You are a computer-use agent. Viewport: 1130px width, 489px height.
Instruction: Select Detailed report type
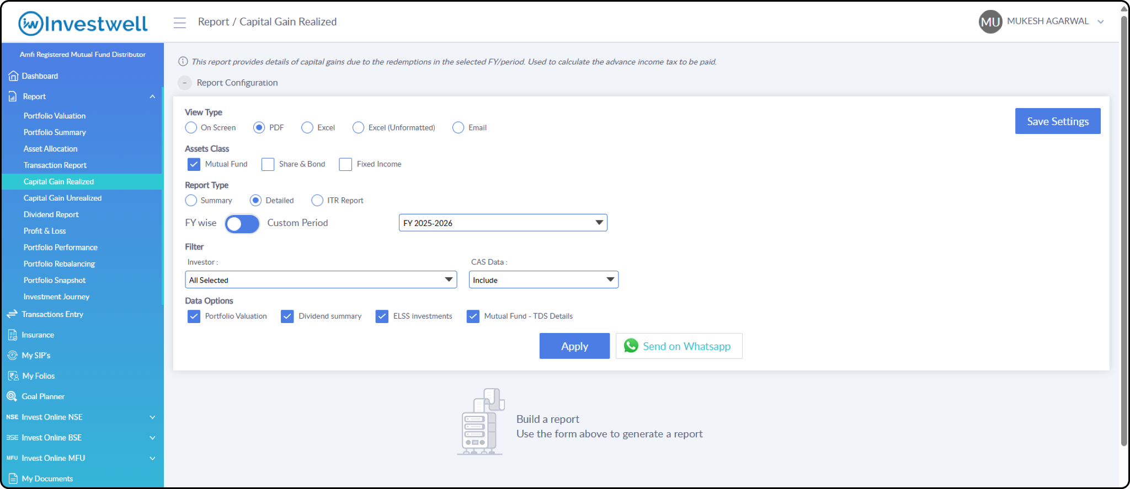pos(255,200)
